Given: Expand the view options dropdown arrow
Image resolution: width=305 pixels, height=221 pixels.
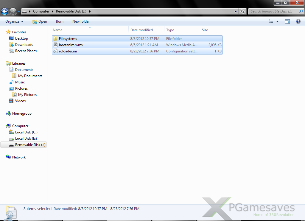Looking at the screenshot, I should pyautogui.click(x=278, y=21).
